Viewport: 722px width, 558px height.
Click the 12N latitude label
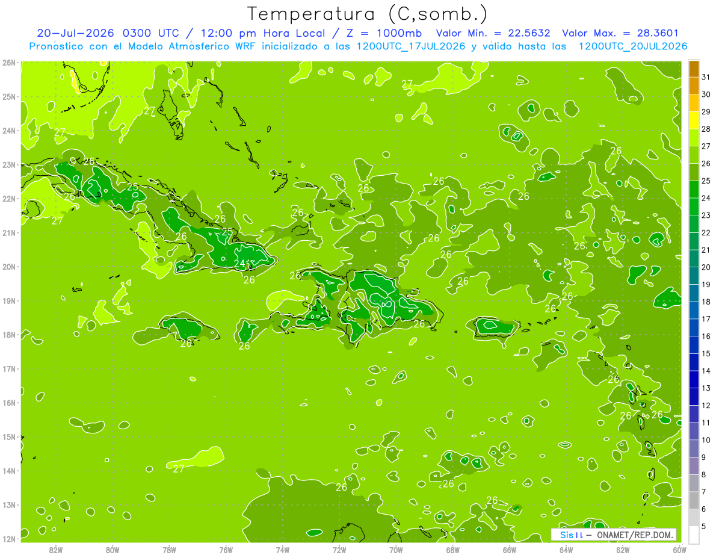(x=8, y=538)
